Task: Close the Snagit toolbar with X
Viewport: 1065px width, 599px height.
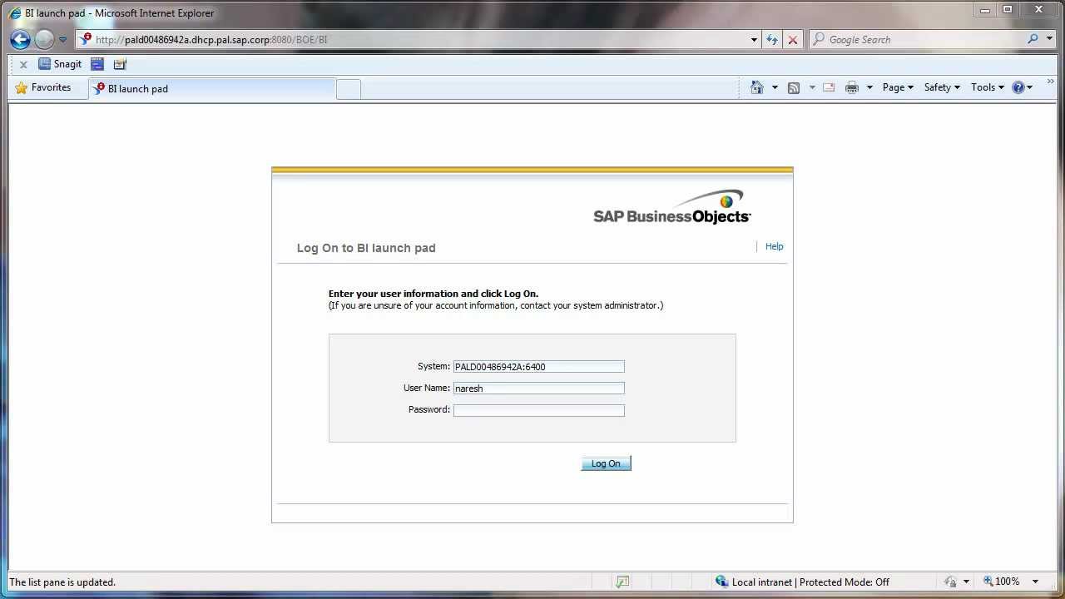Action: [23, 65]
